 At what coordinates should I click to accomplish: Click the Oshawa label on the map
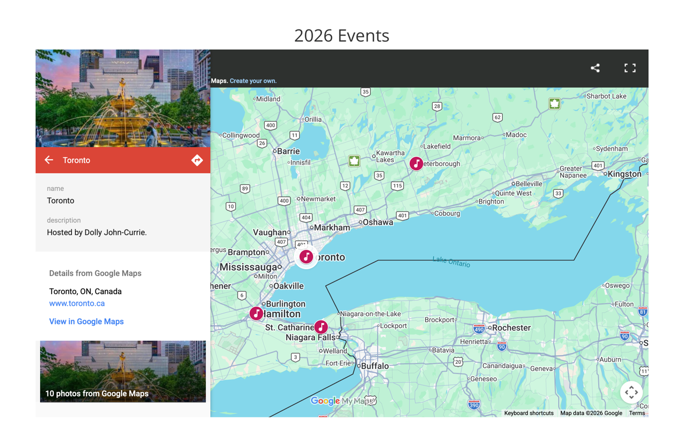click(x=378, y=222)
